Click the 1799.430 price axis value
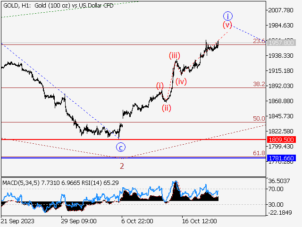302x227 pixels. pos(281,147)
